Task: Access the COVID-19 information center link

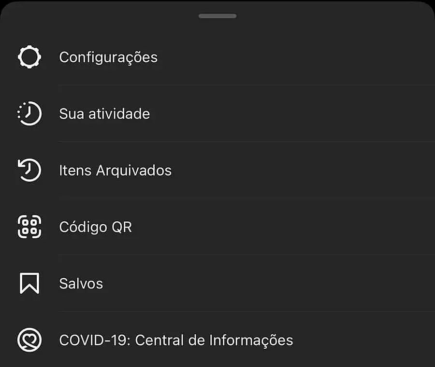Action: click(x=176, y=340)
